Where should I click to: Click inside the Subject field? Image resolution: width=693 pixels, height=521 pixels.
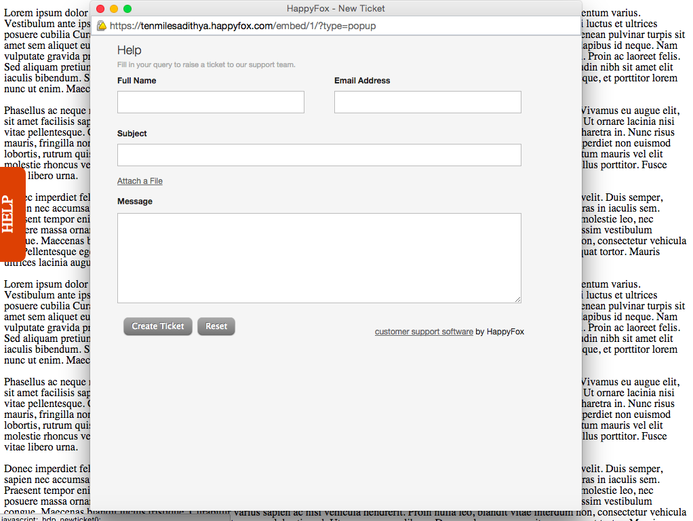tap(319, 155)
